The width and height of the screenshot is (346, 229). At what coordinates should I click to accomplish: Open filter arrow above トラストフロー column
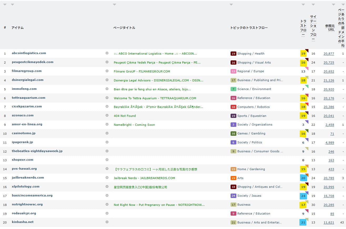tap(303, 4)
